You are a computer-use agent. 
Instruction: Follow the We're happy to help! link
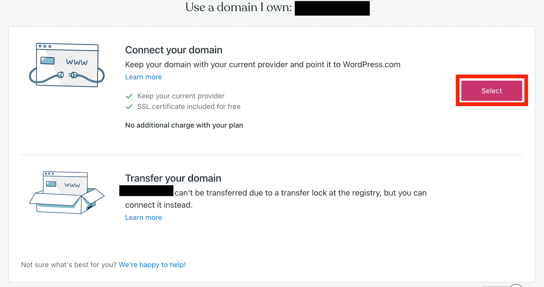click(152, 265)
